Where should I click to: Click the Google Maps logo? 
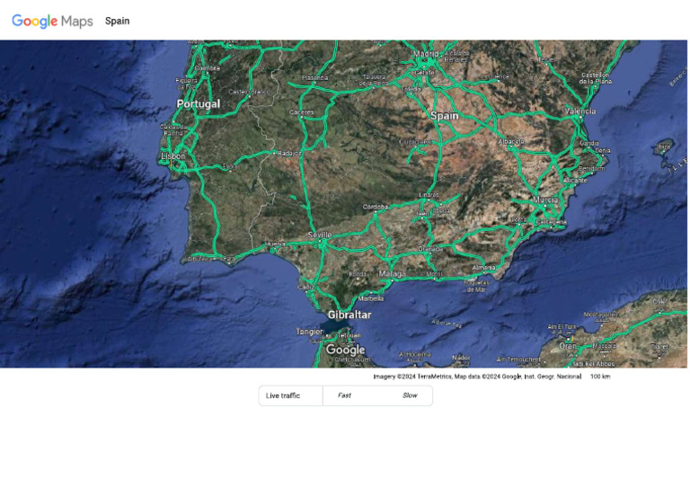[x=52, y=22]
